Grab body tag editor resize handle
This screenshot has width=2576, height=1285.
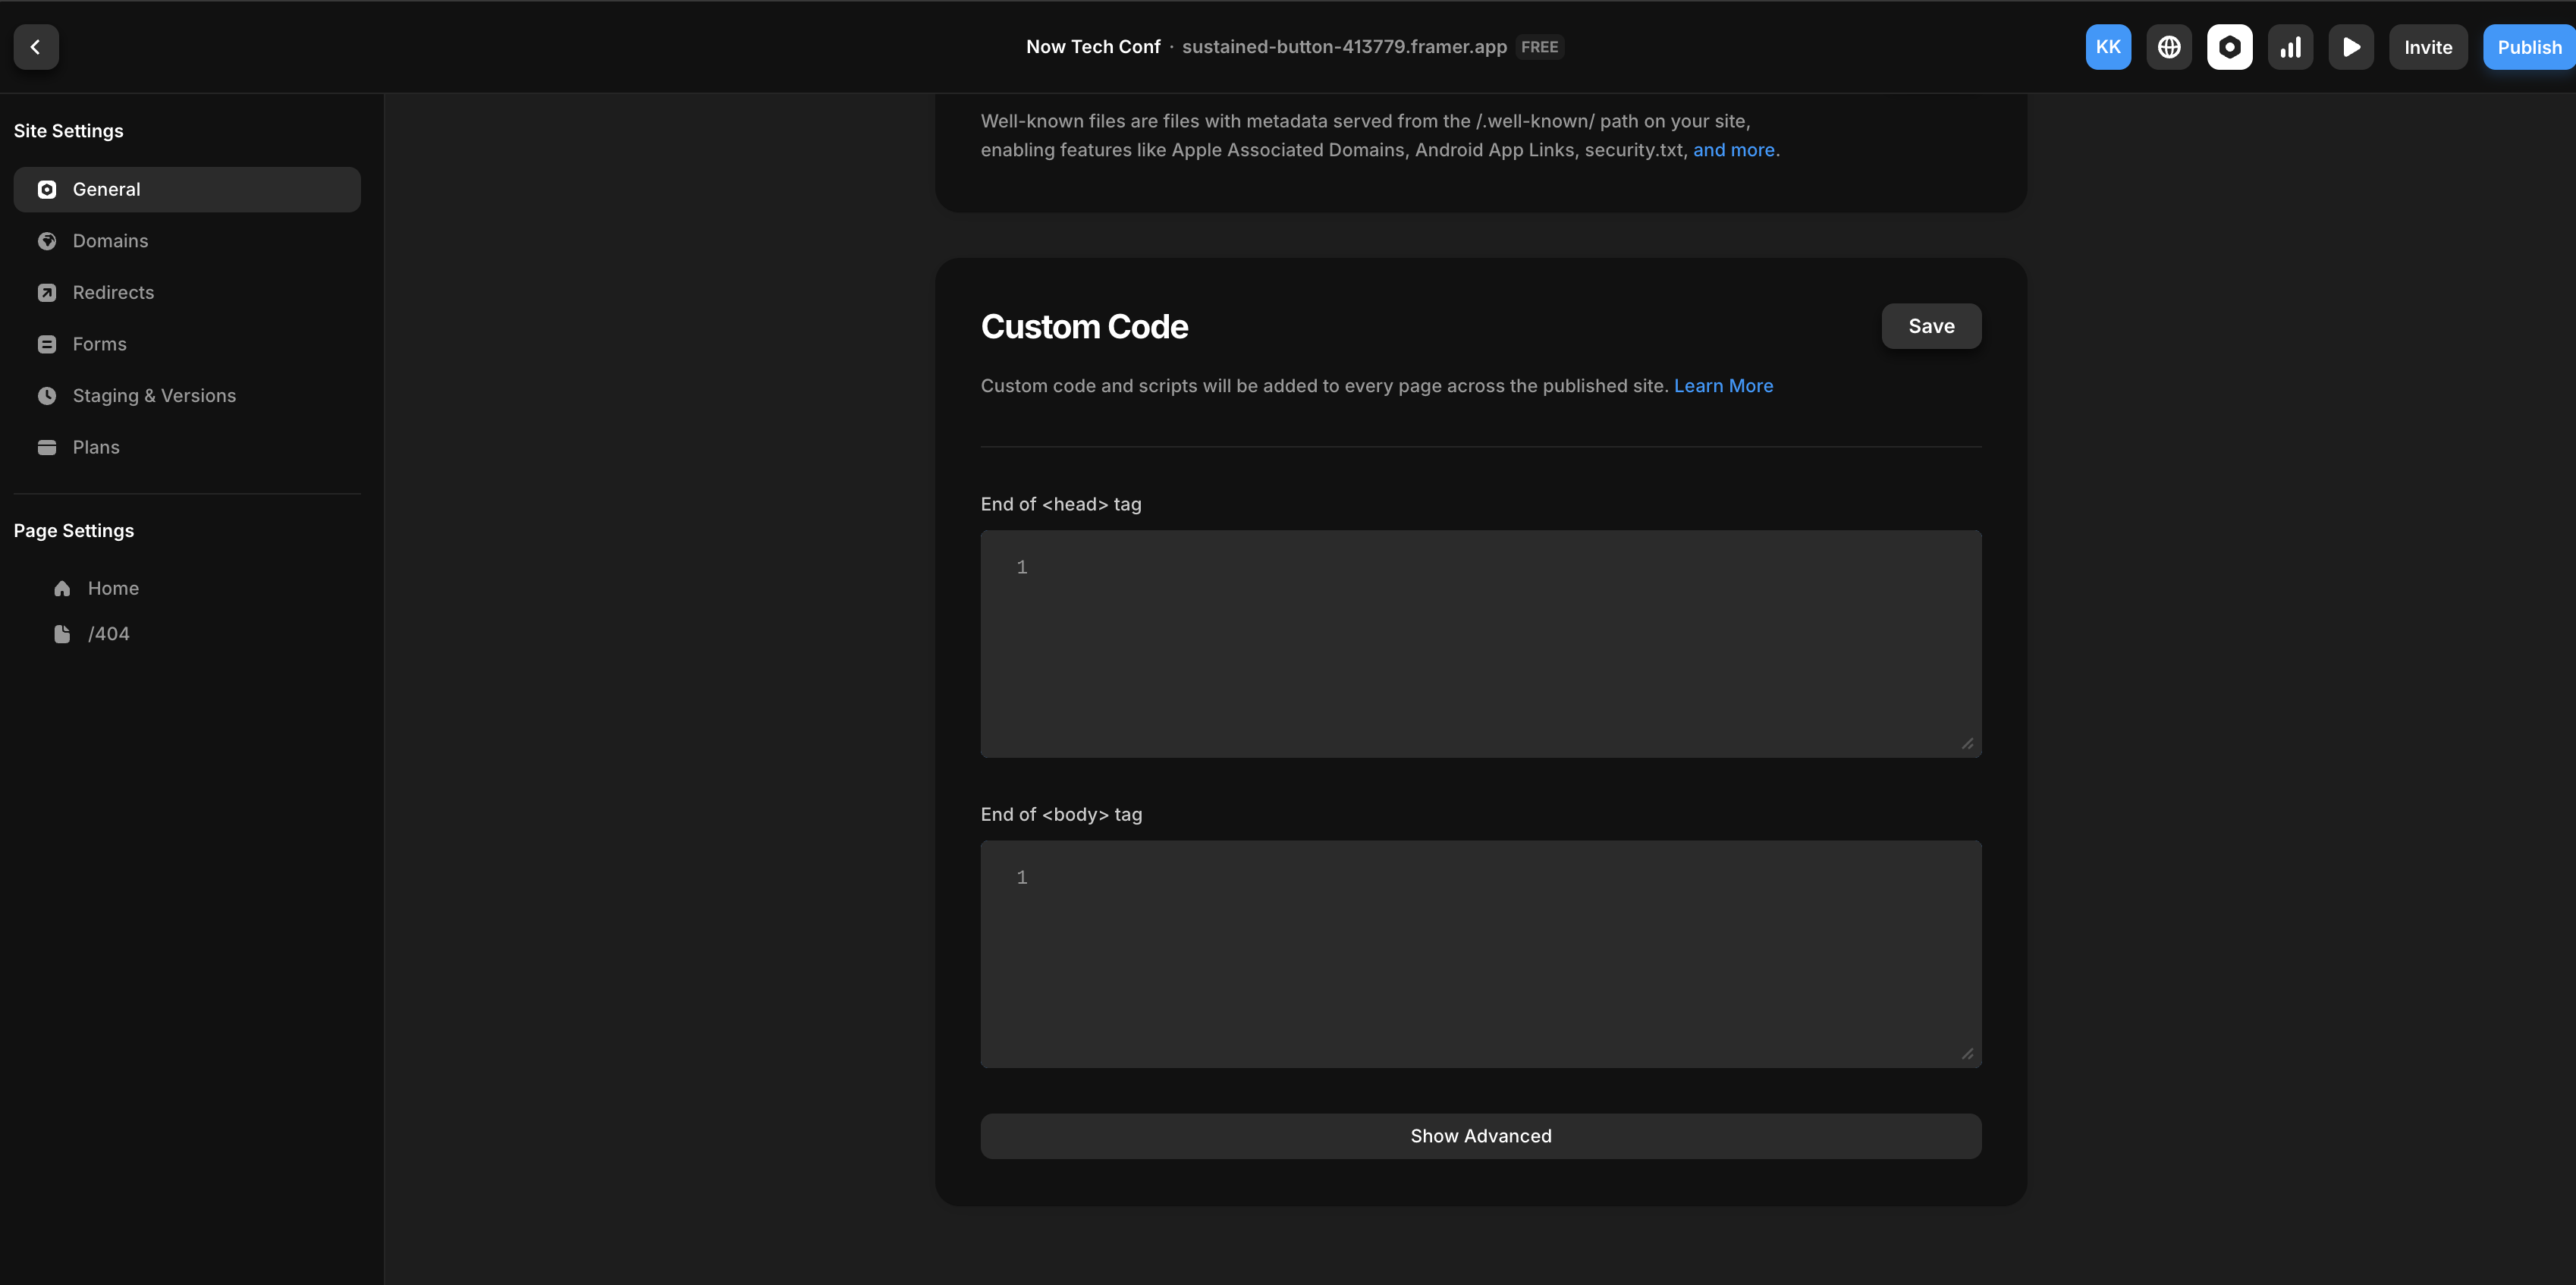1967,1053
